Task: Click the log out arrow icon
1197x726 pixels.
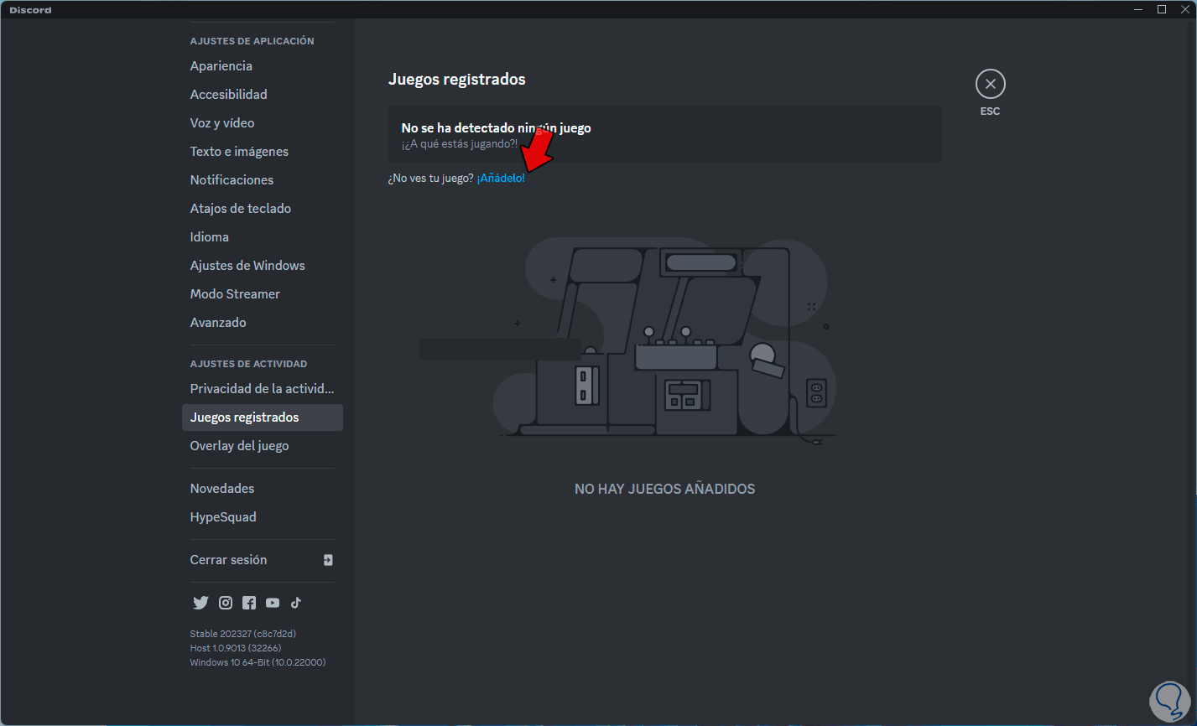Action: click(328, 560)
